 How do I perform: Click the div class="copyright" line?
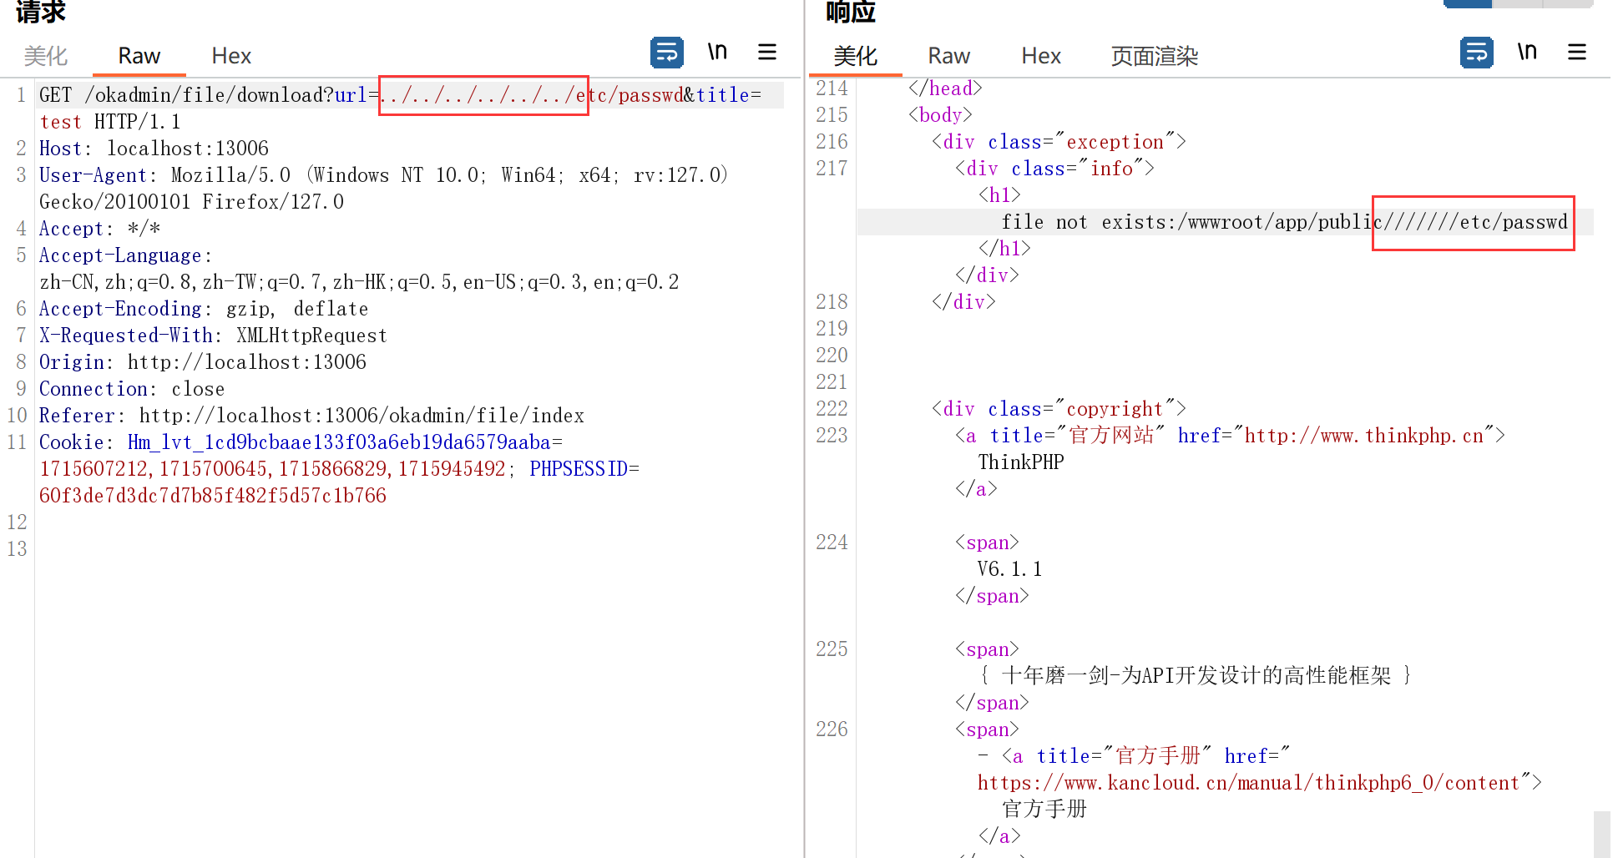coord(1059,409)
